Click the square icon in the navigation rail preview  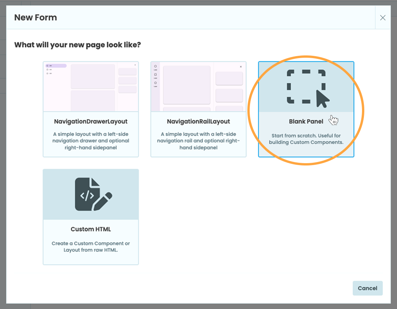(x=155, y=74)
